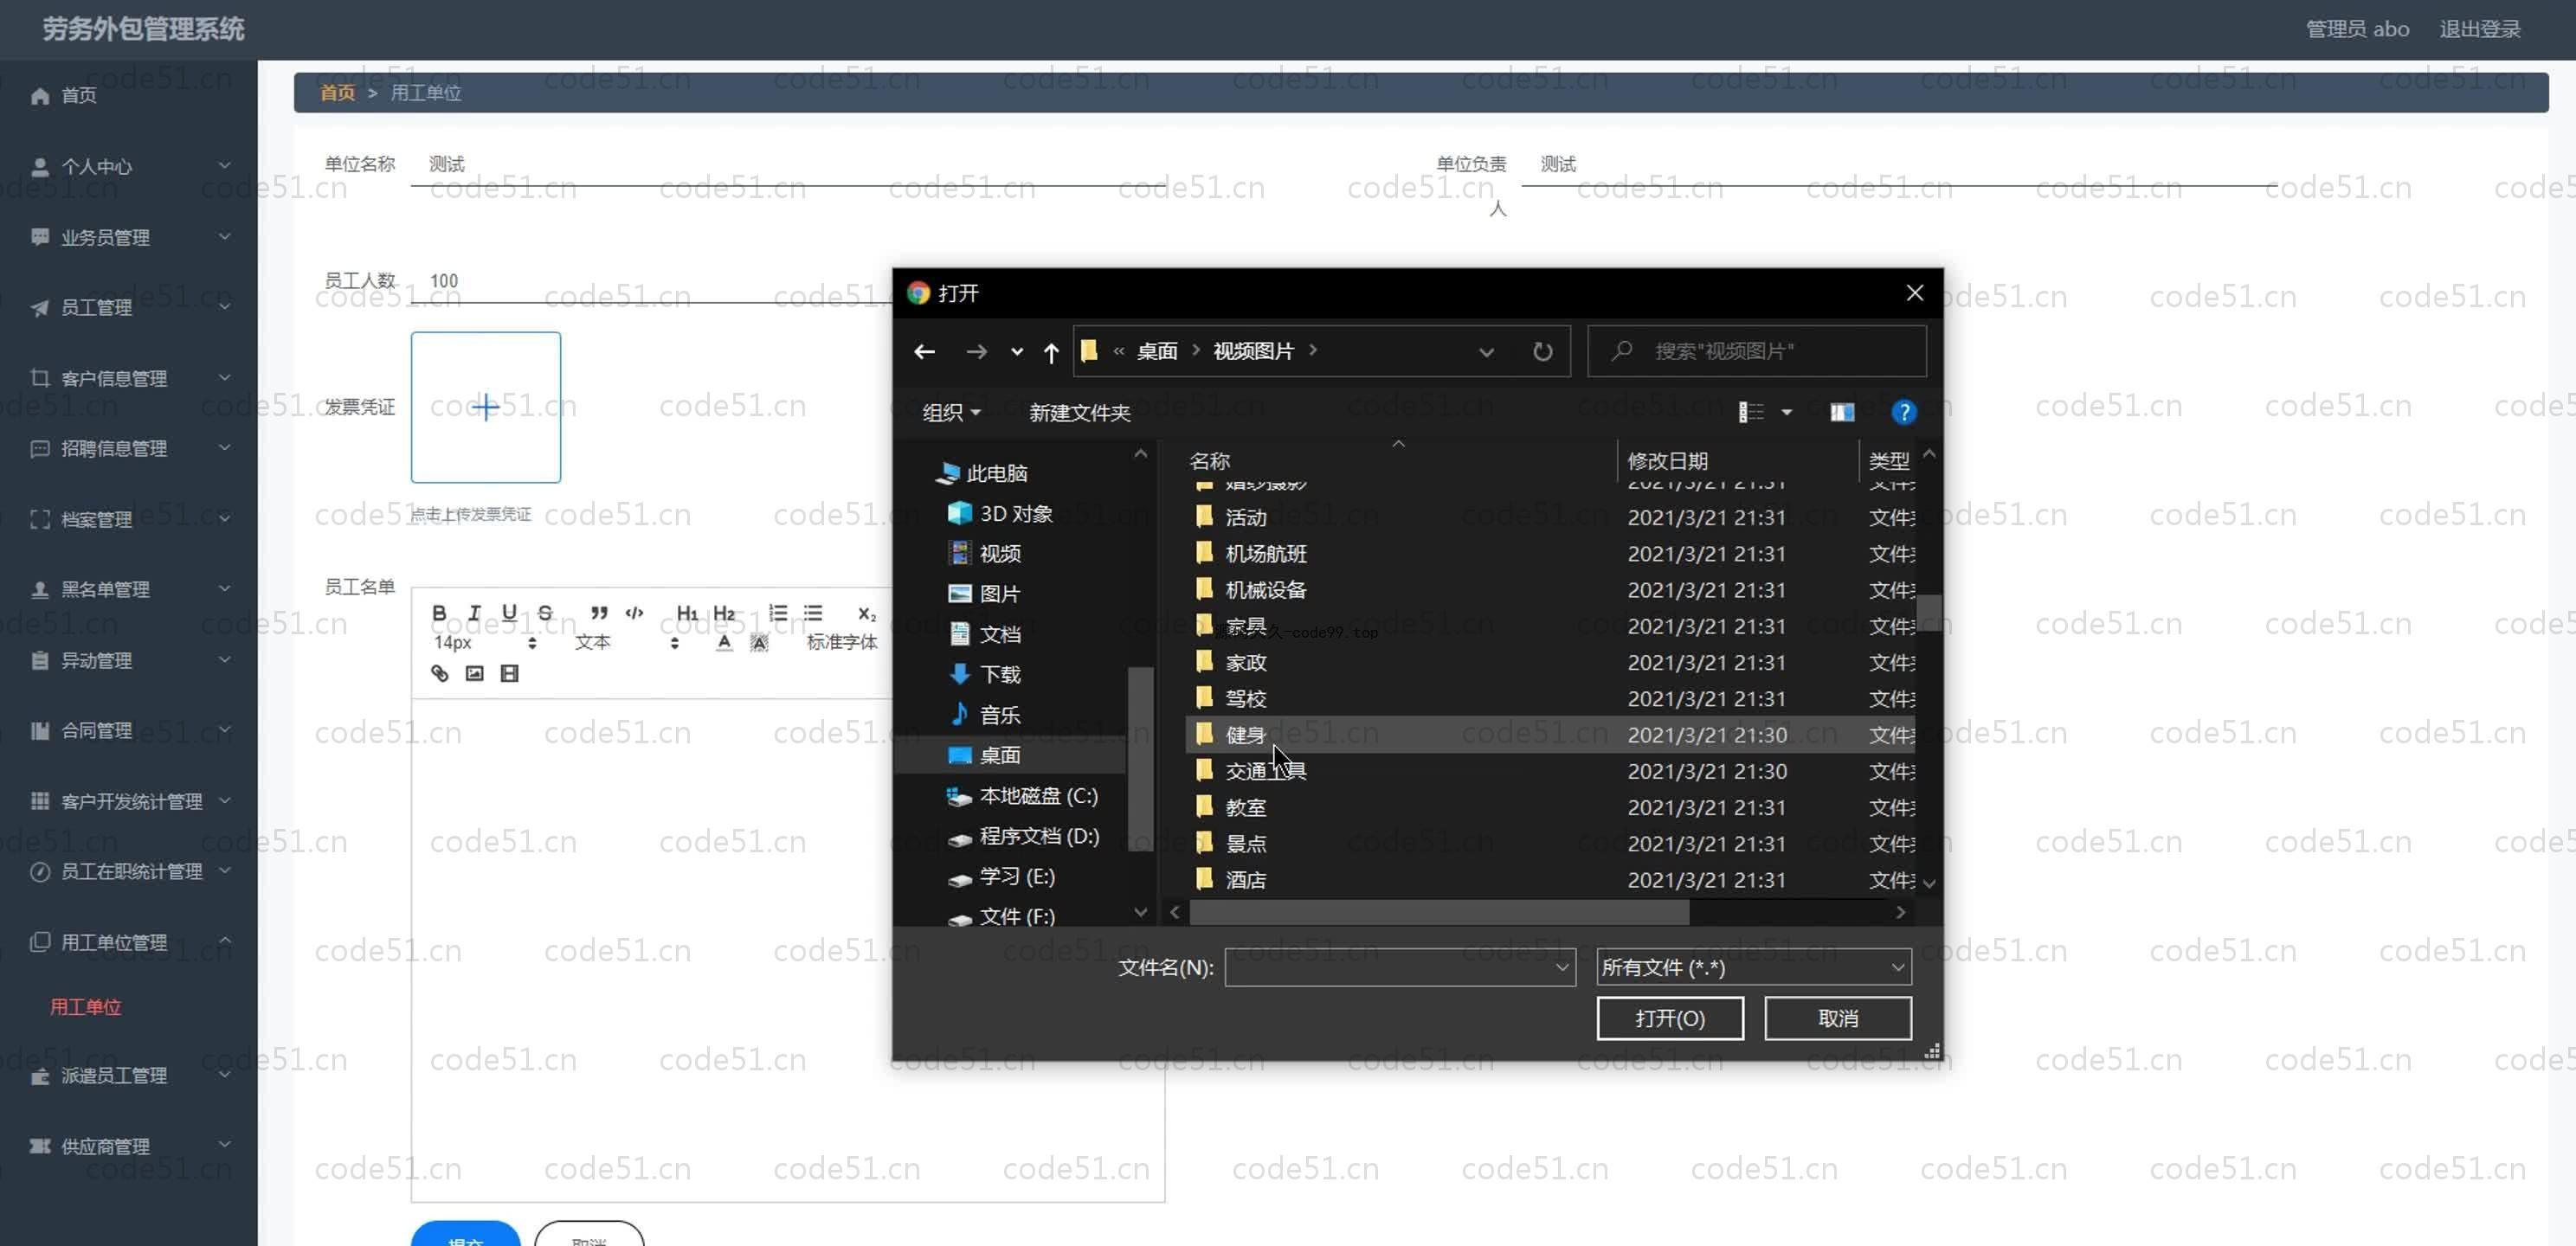This screenshot has width=2576, height=1246.
Task: Open 文本 paragraph style dropdown
Action: coord(628,642)
